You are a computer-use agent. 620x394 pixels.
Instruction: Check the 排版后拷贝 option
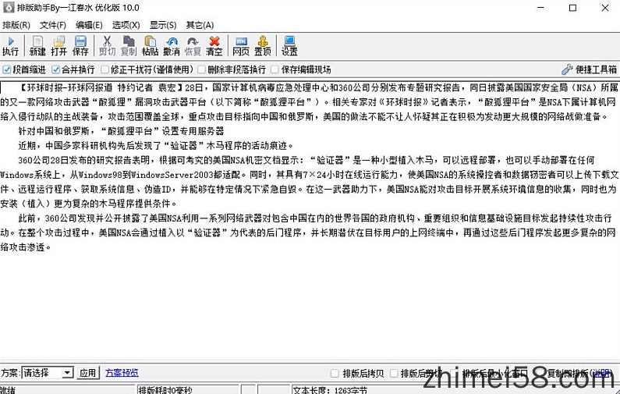335,373
